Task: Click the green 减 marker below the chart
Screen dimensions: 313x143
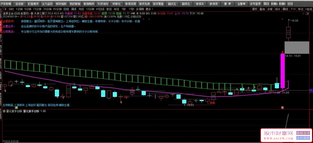Action: point(16,108)
